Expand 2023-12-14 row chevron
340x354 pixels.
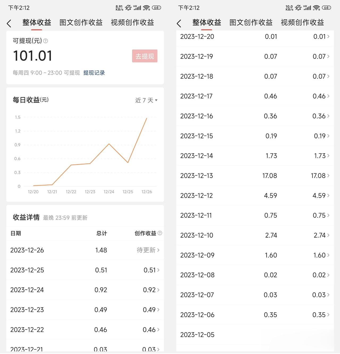[328, 156]
